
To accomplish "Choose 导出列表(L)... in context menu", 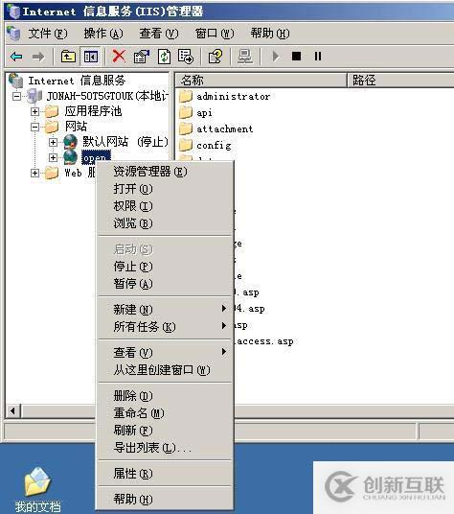I will pyautogui.click(x=166, y=448).
